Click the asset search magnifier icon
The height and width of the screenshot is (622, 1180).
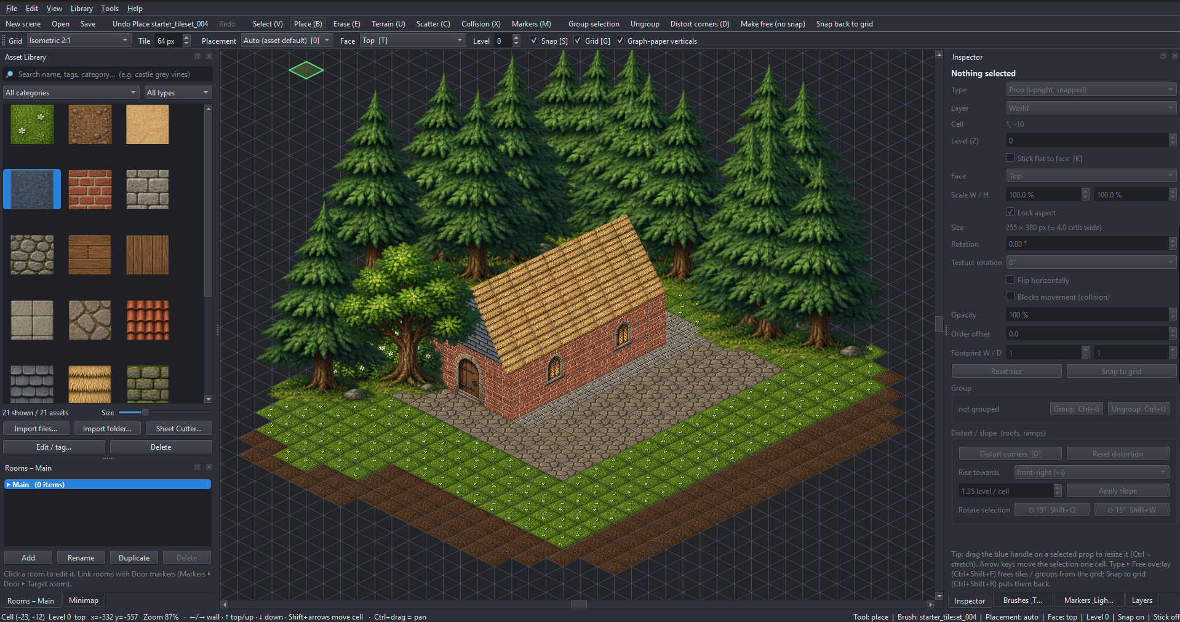10,74
